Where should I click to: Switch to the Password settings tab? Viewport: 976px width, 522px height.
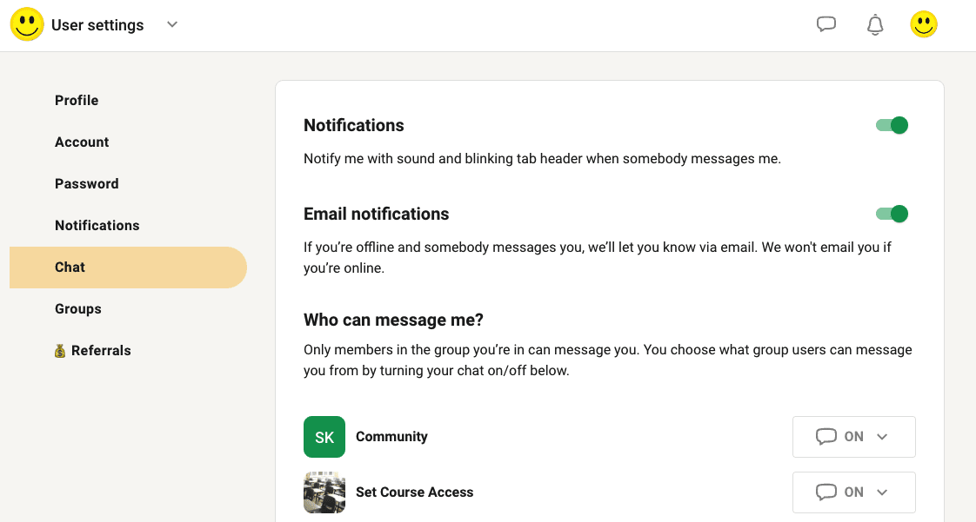pyautogui.click(x=87, y=184)
